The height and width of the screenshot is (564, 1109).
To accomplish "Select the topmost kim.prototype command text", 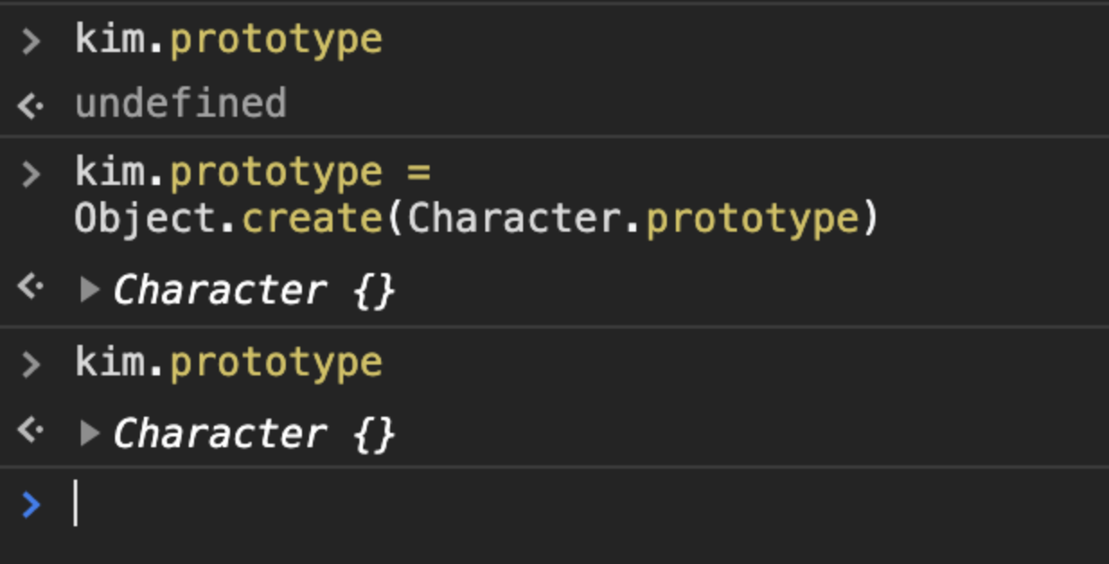I will [x=229, y=40].
